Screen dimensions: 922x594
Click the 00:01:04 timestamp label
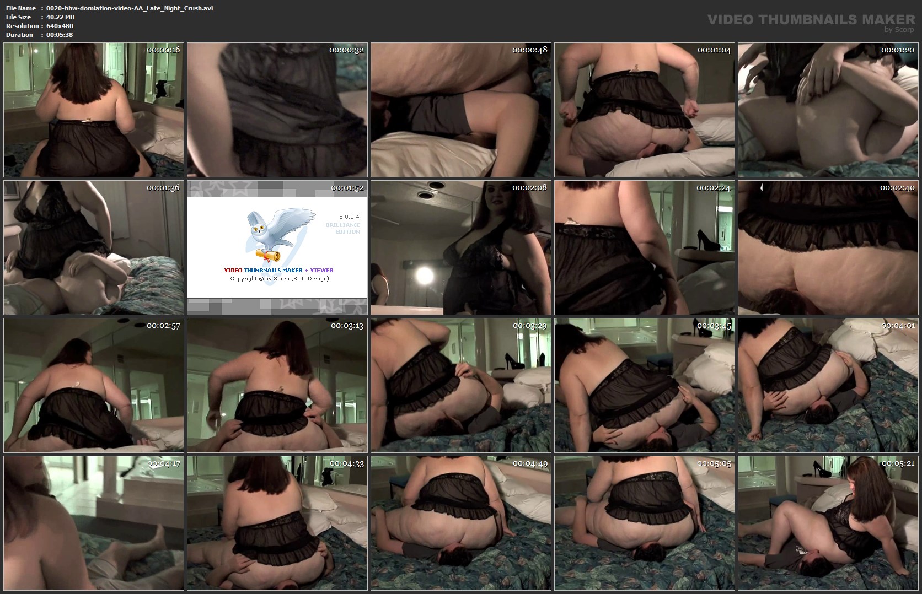click(x=714, y=50)
